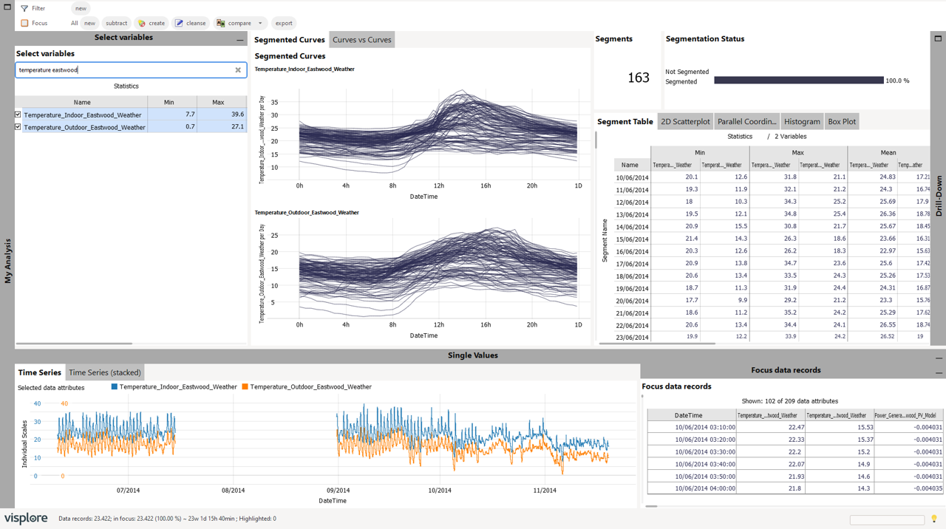
Task: Collapse the Select variables panel
Action: 239,41
